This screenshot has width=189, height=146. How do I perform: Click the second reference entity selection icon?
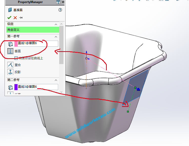[10, 87]
